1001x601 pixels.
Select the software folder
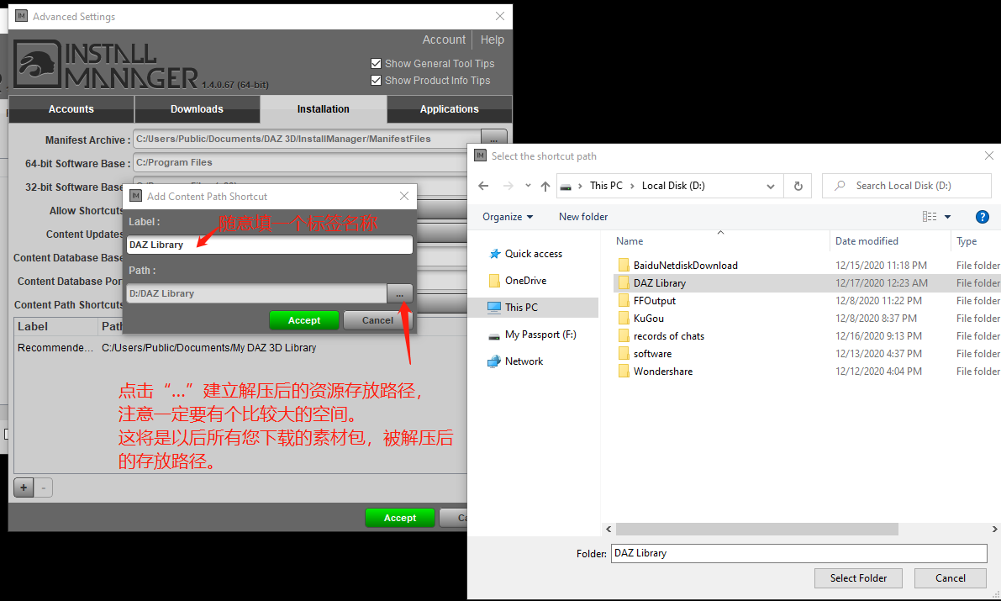pyautogui.click(x=652, y=354)
